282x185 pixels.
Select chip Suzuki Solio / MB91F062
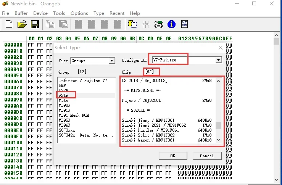click(x=167, y=135)
